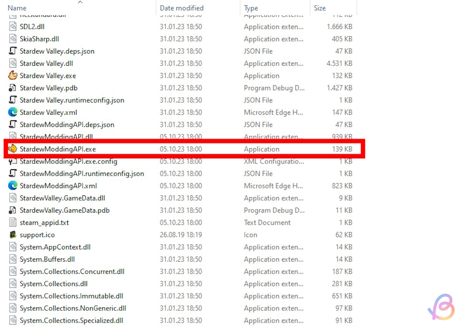The height and width of the screenshot is (327, 461).
Task: Click the Stardew Valley.pdb file icon
Action: coord(13,88)
